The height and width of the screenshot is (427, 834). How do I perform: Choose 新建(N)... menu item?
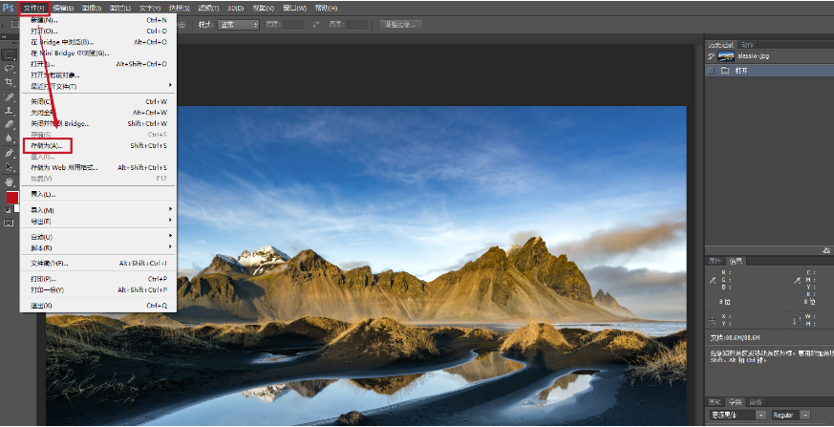(x=98, y=20)
